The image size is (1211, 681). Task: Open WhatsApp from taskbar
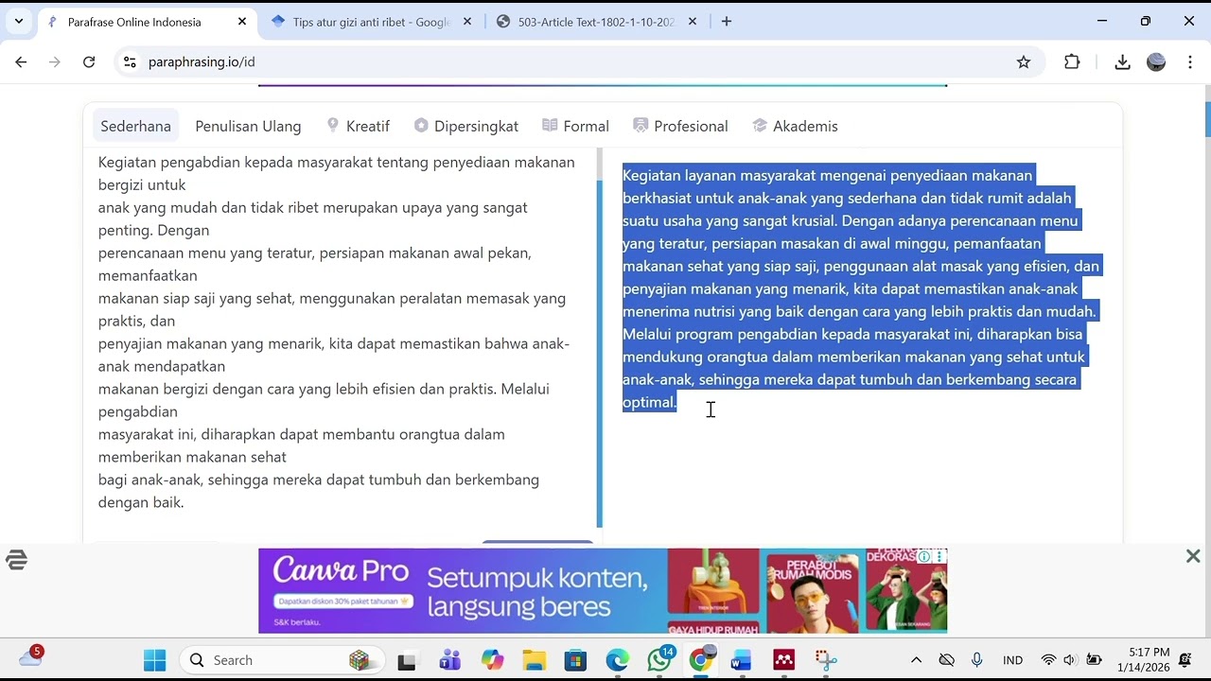point(659,659)
